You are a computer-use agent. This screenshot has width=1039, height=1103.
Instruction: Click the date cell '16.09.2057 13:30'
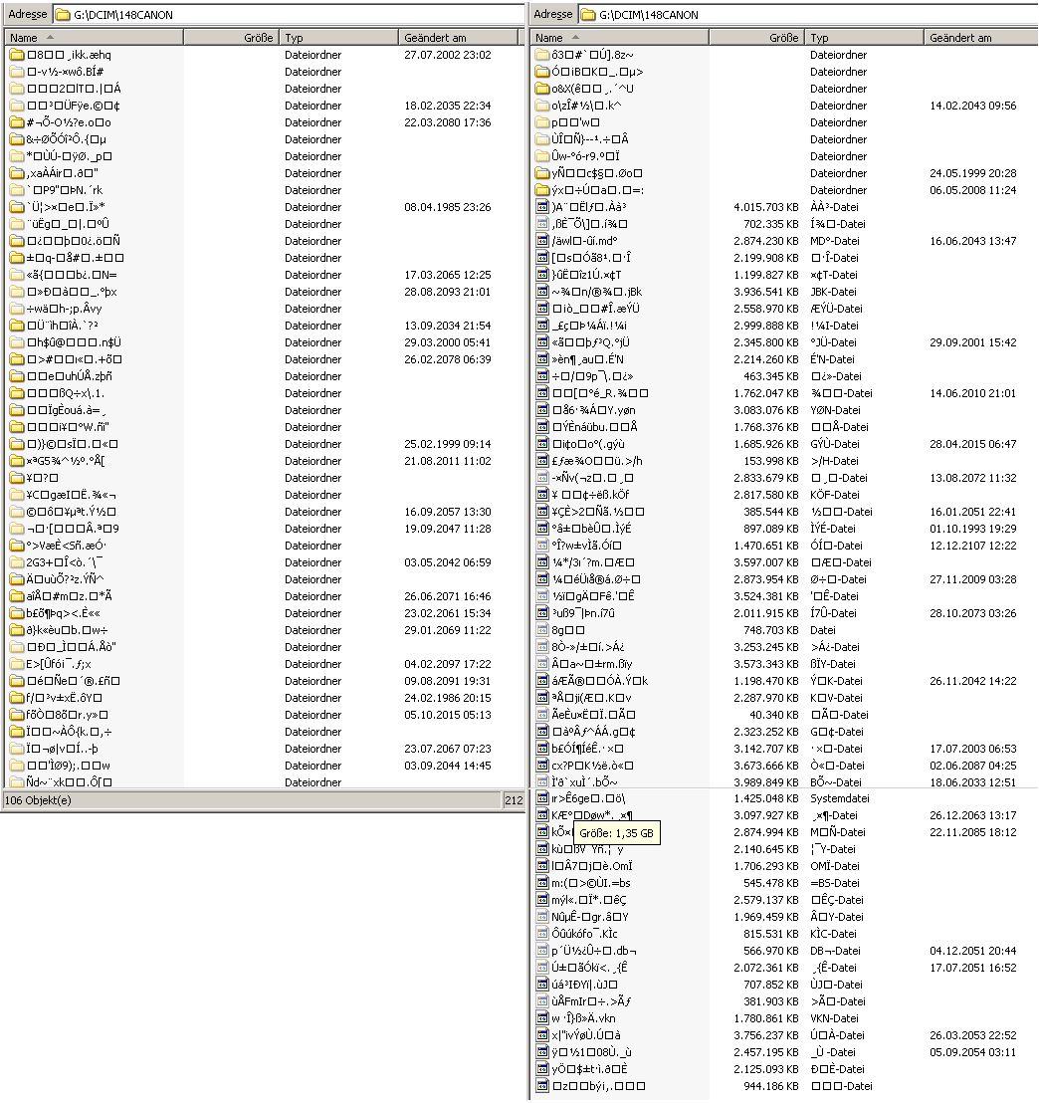tap(448, 512)
